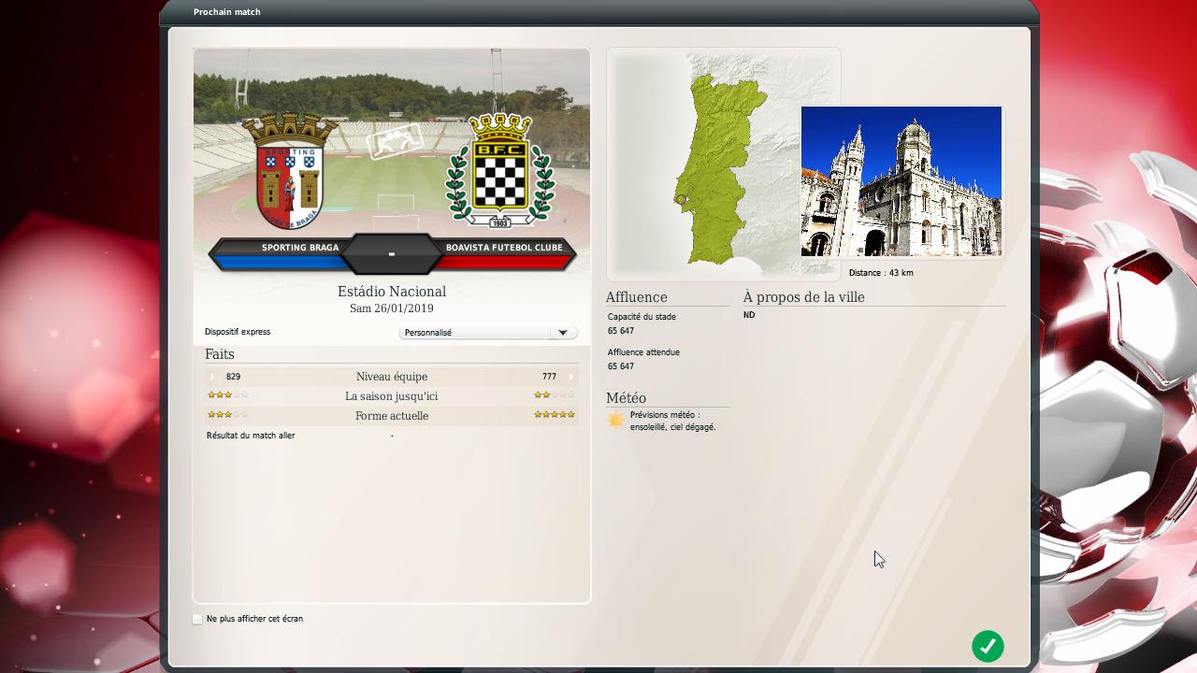Click Boavista's season star rating

555,395
